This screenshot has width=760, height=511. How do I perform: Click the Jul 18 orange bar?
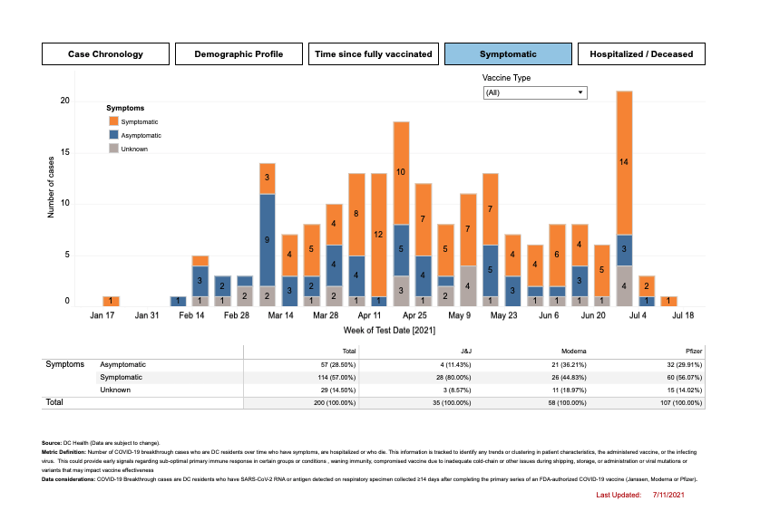[x=667, y=301]
